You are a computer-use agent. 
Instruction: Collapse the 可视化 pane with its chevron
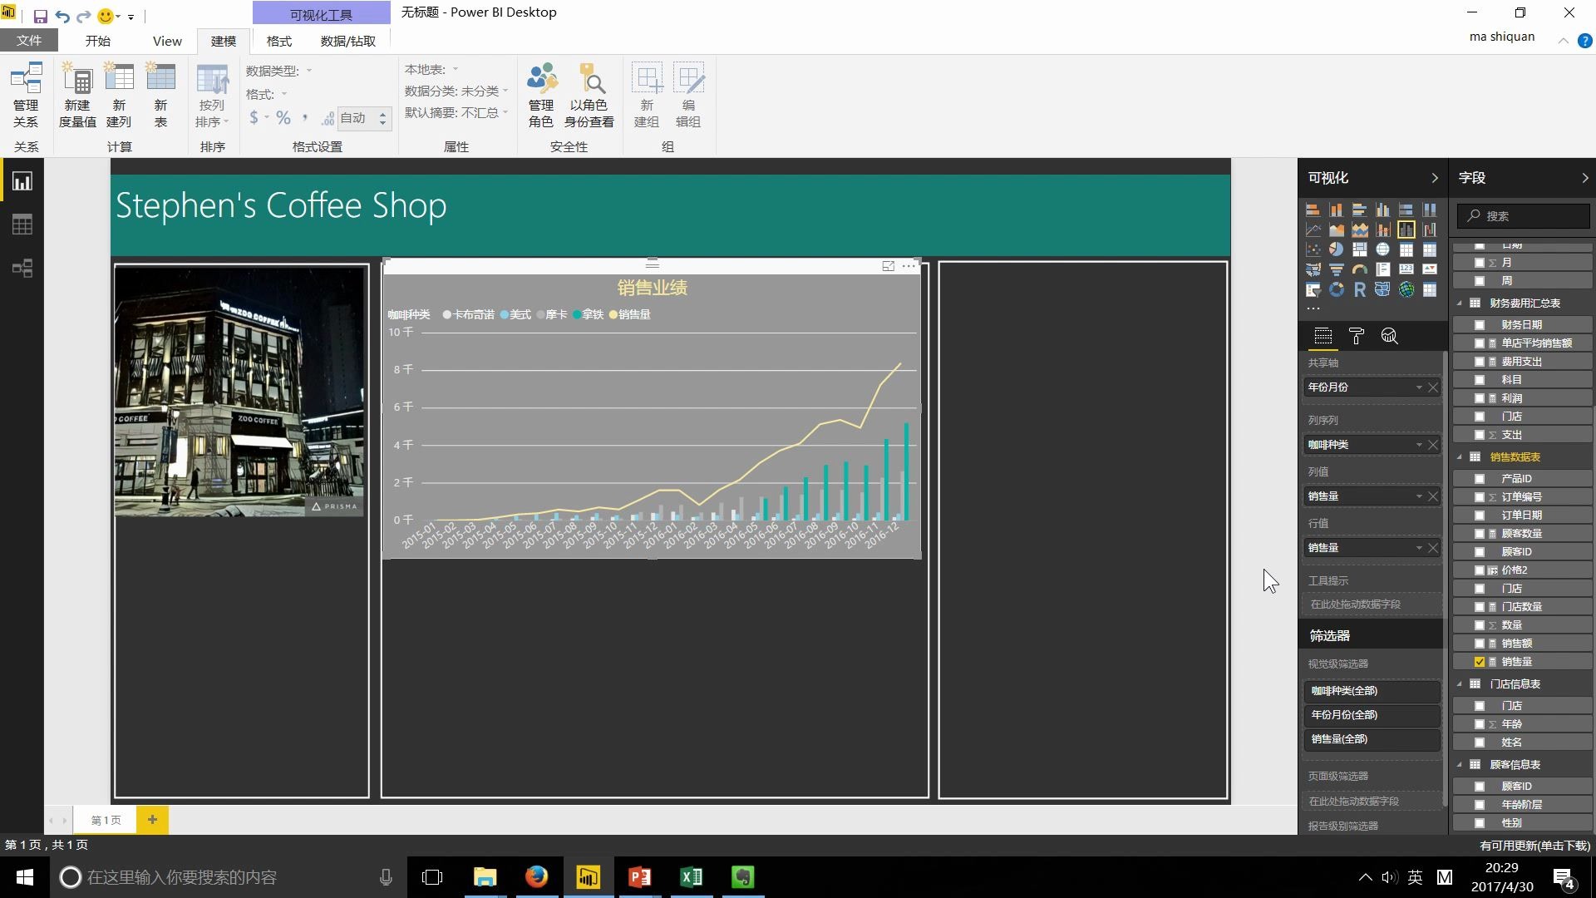(1434, 178)
